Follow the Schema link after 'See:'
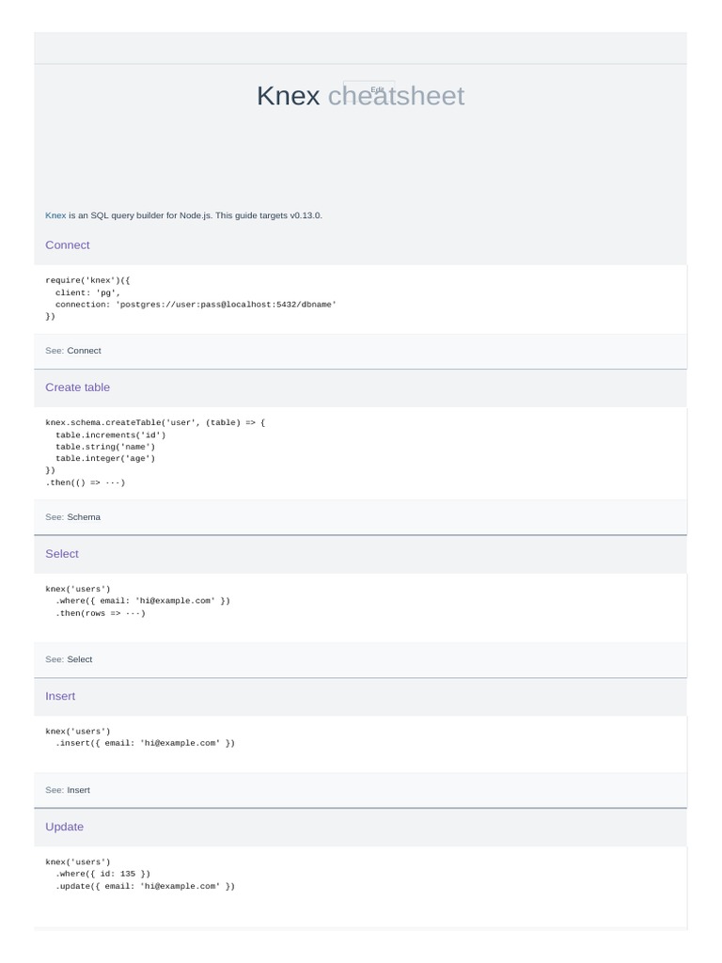Viewport: 722px width, 963px height. point(84,516)
